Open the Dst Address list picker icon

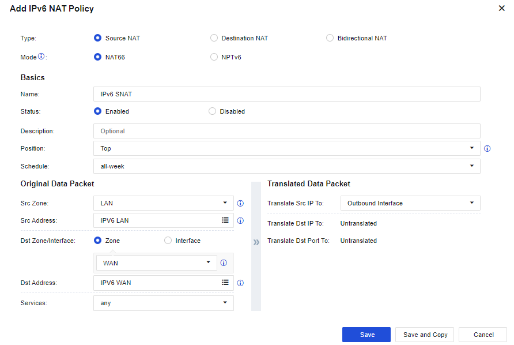click(x=225, y=283)
